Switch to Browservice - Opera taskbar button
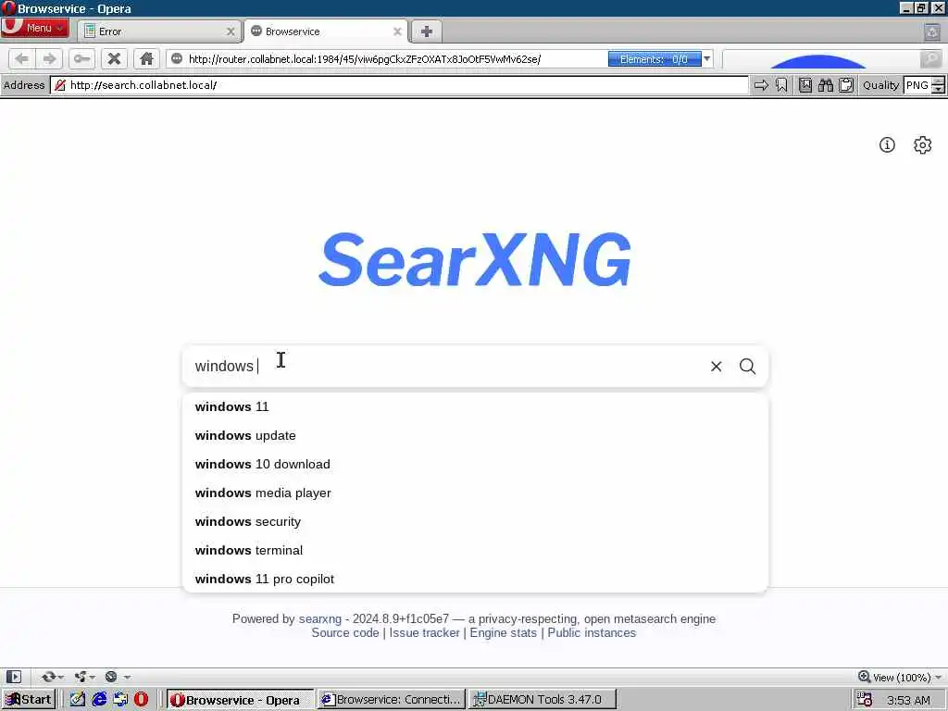 pyautogui.click(x=240, y=700)
